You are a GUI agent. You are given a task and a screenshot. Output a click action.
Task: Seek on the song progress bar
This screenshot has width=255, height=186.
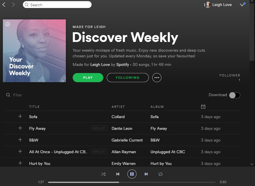pos(132,182)
